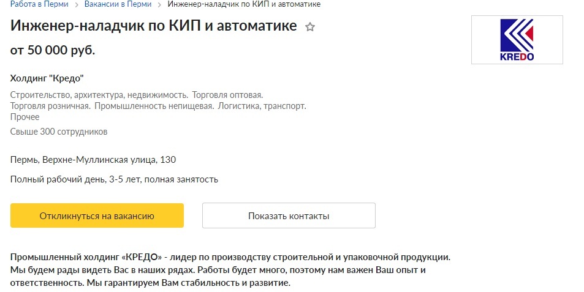The height and width of the screenshot is (292, 584).
Task: Go to "Работа в Перми" breadcrumb
Action: 37,4
